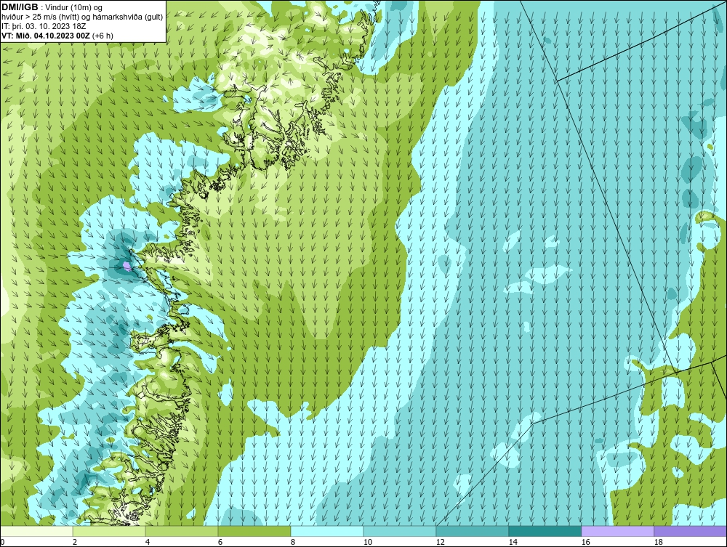Click the 0–2 m/s legend color swatch
This screenshot has height=547, width=727.
(x=36, y=531)
